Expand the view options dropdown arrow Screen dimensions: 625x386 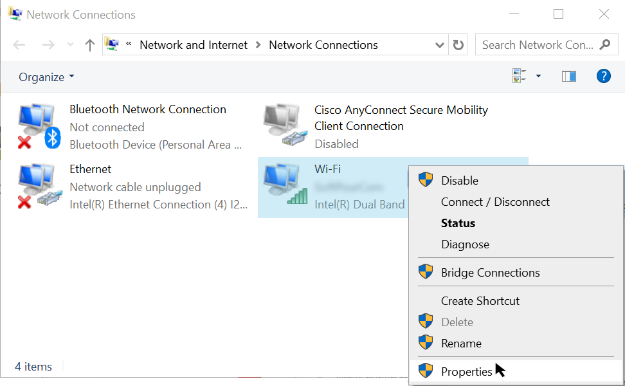(538, 76)
